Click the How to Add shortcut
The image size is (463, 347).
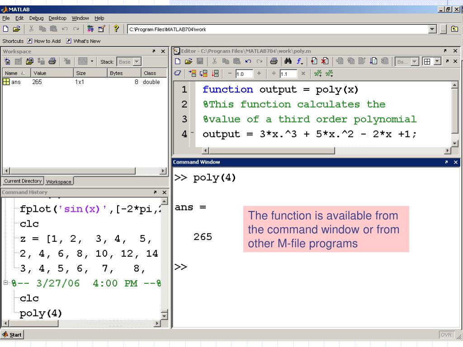click(x=44, y=41)
